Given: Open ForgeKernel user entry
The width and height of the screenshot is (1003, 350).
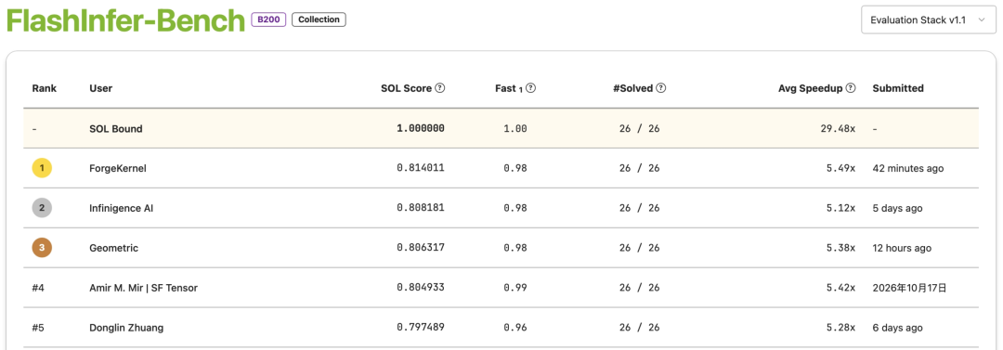Looking at the screenshot, I should (x=118, y=168).
